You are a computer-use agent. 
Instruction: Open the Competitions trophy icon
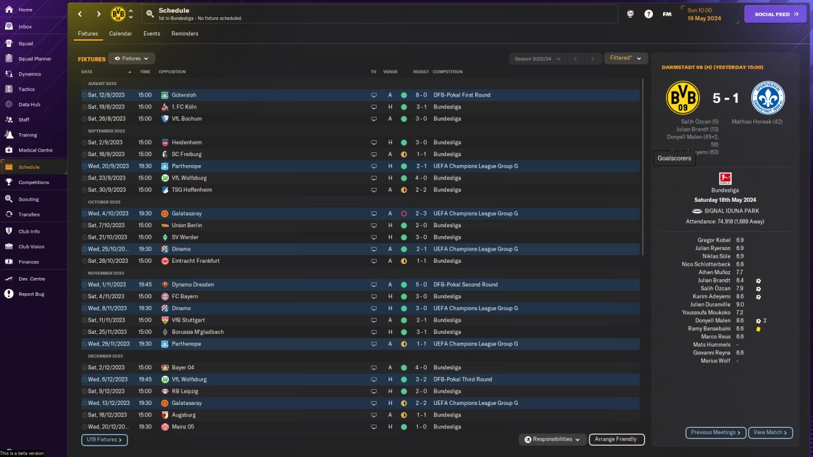click(x=9, y=182)
